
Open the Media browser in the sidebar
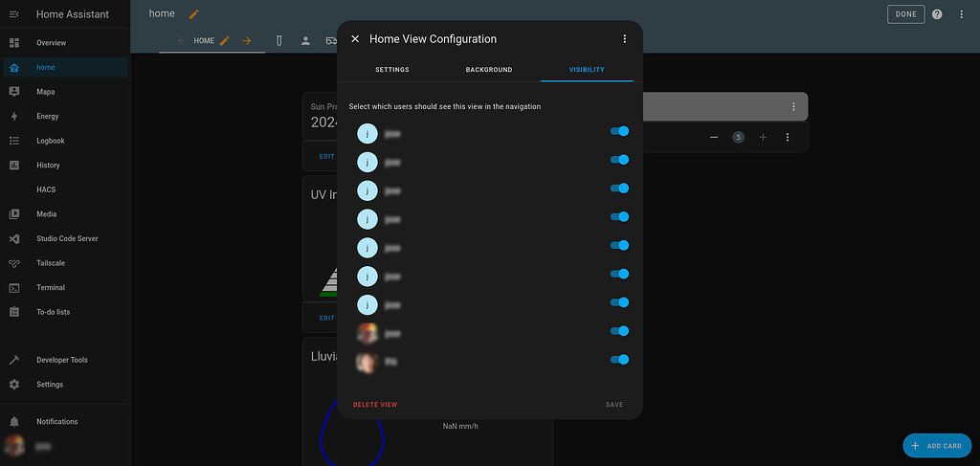coord(65,214)
